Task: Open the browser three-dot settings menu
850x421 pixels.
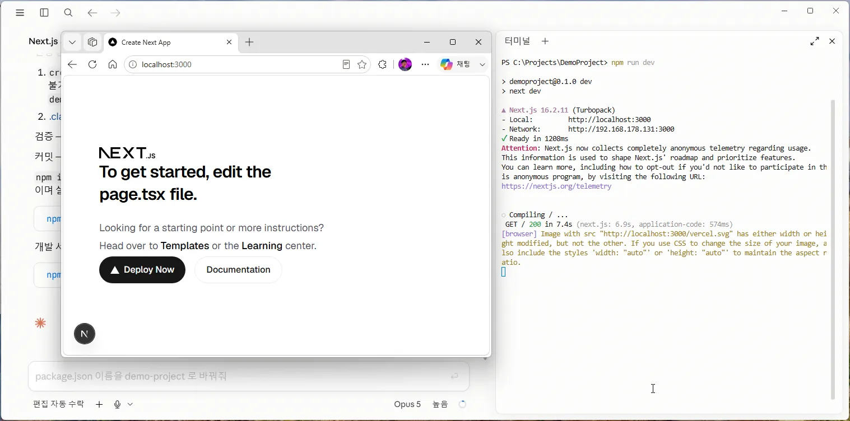Action: (425, 64)
